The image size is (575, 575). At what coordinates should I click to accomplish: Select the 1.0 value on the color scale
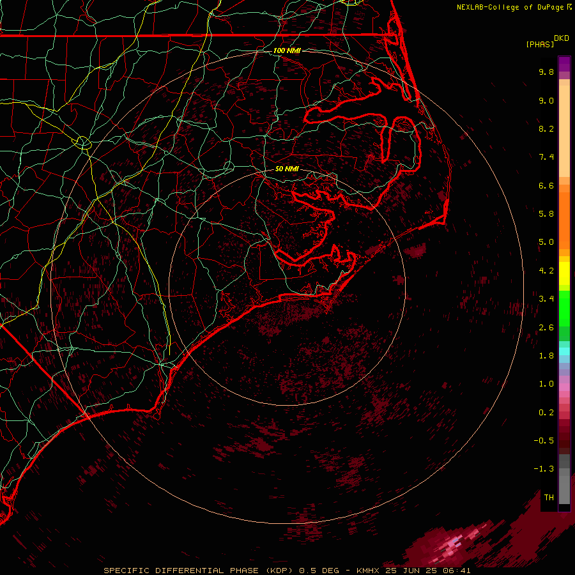click(546, 384)
